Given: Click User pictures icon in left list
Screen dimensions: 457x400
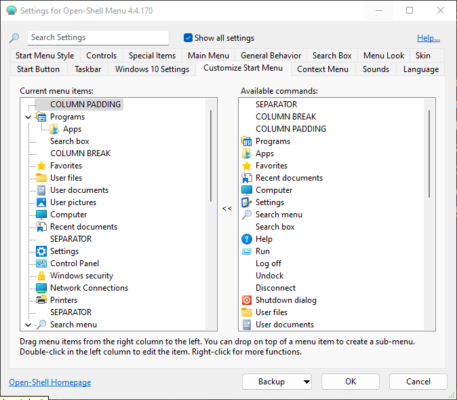Looking at the screenshot, I should [41, 202].
